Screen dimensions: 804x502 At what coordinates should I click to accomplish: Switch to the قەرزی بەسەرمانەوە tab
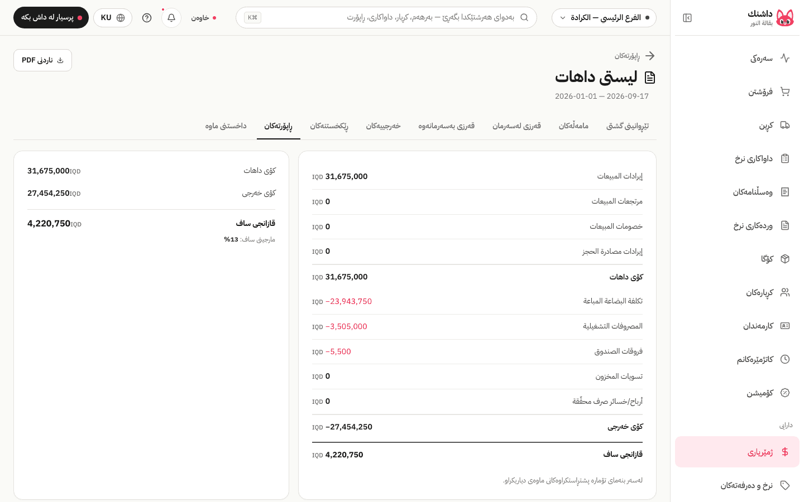point(447,126)
